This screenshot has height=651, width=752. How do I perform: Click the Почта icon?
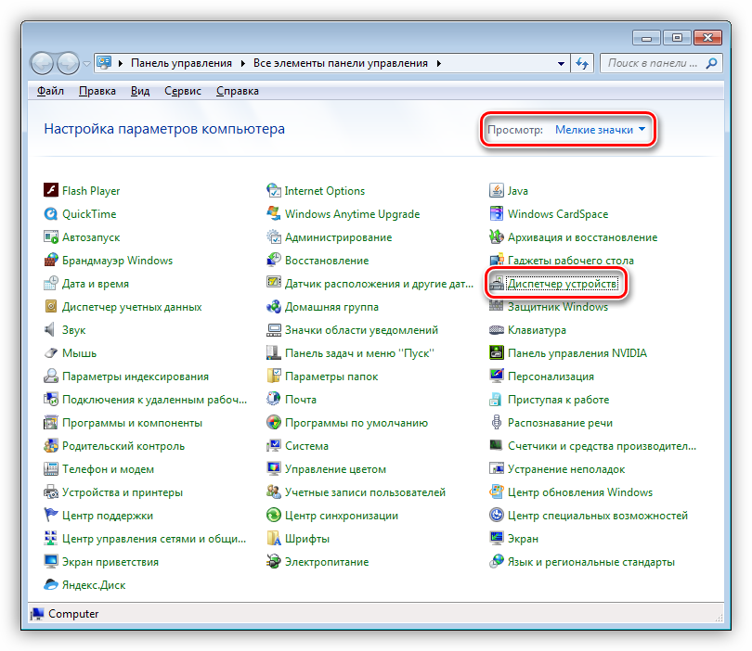pos(274,399)
